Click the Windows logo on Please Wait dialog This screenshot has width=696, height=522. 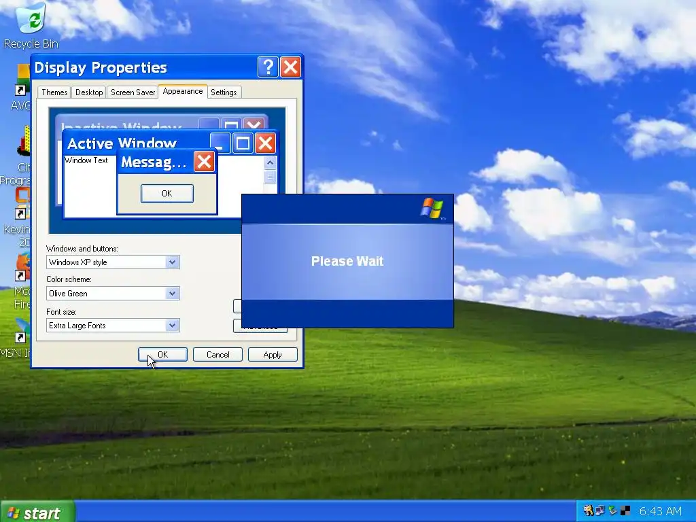(x=432, y=208)
